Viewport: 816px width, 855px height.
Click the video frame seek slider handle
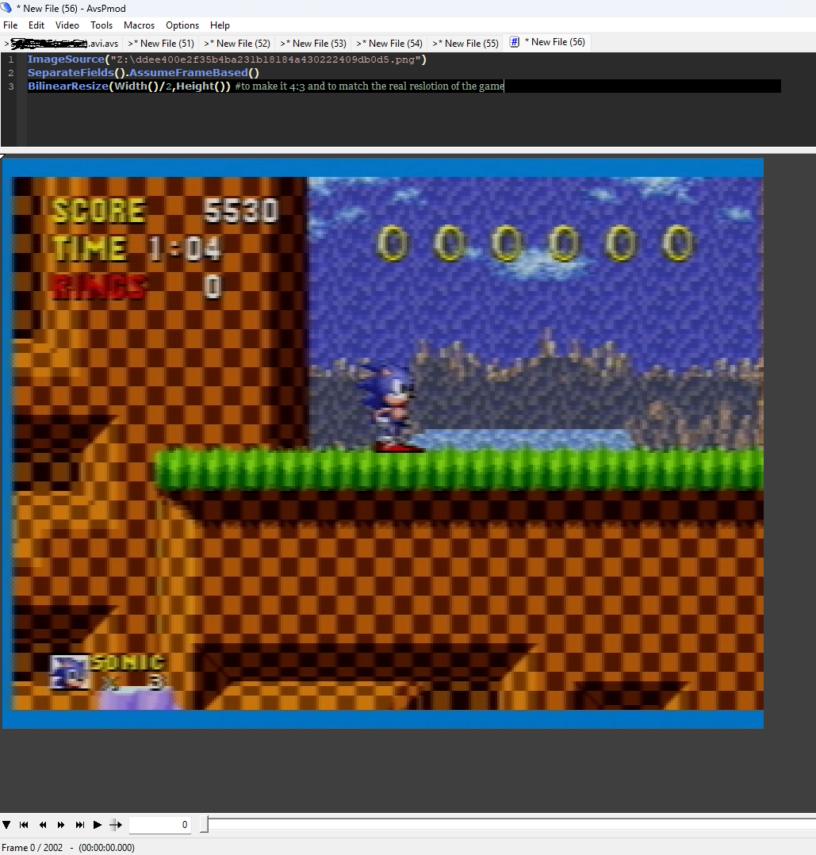tap(204, 825)
